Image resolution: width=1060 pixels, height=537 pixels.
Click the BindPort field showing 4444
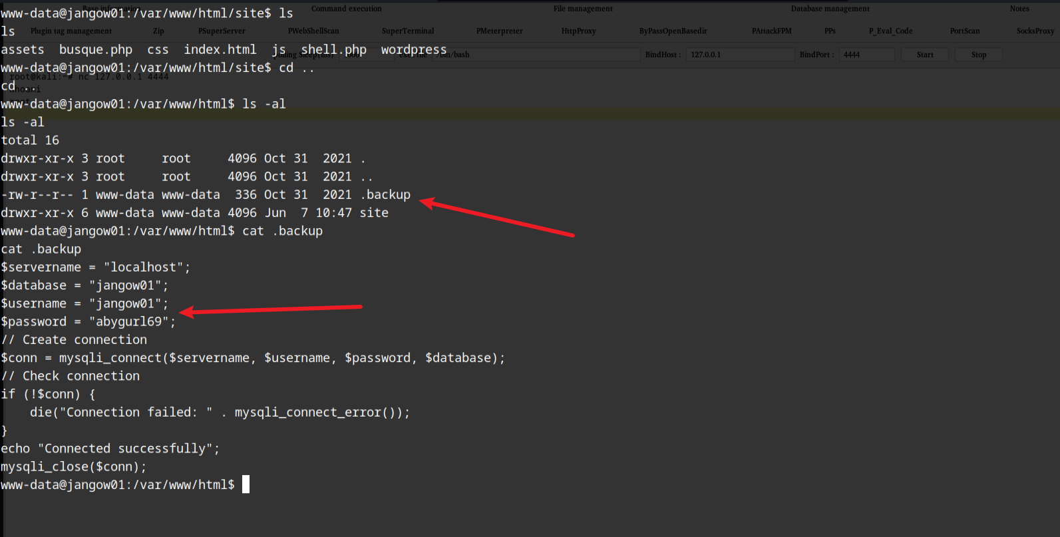click(x=866, y=55)
